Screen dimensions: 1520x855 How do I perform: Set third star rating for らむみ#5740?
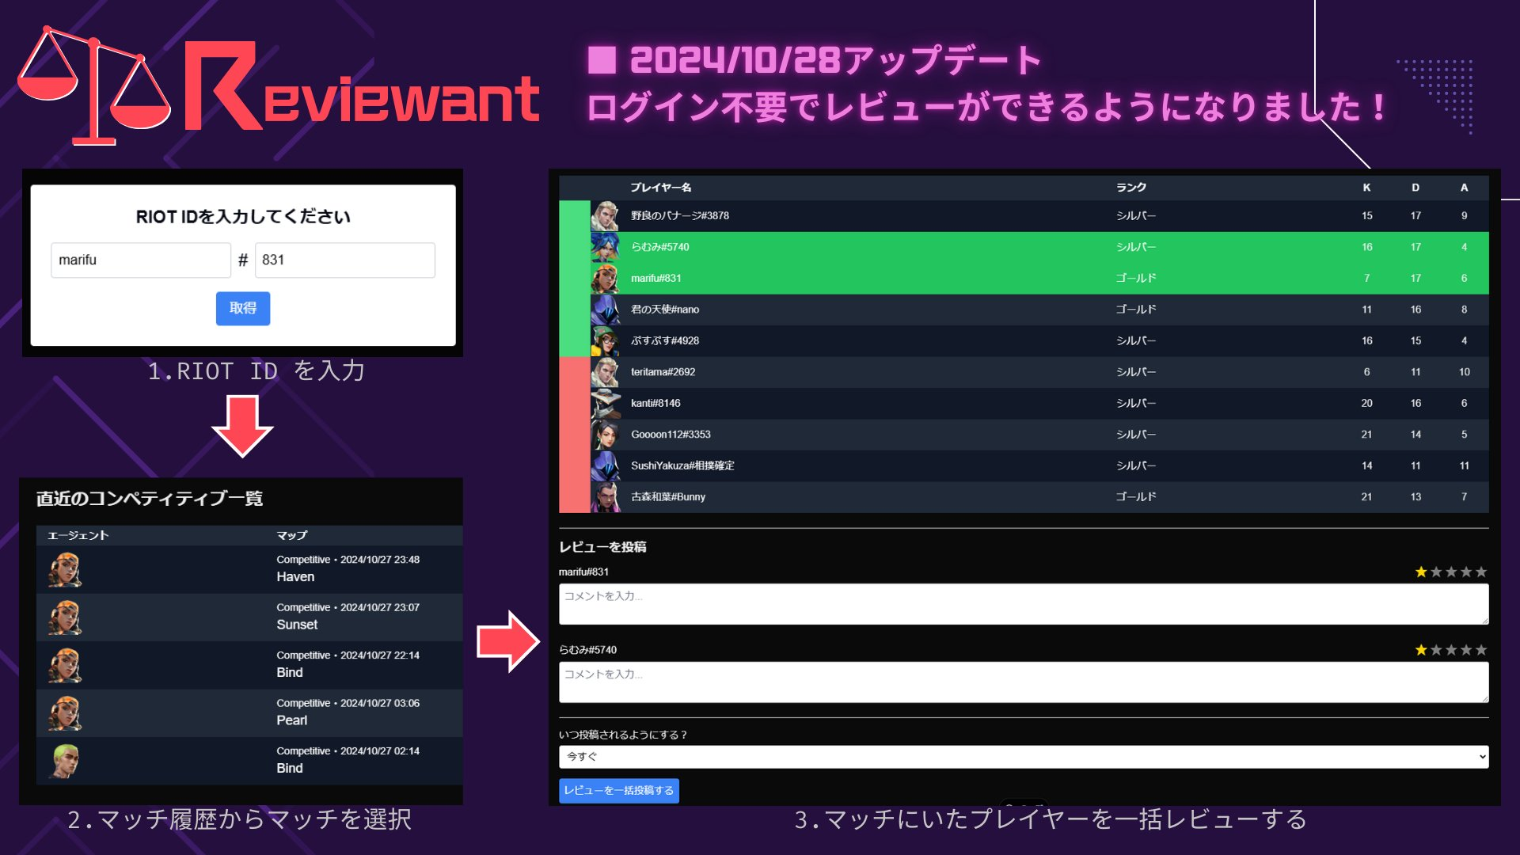1451,651
